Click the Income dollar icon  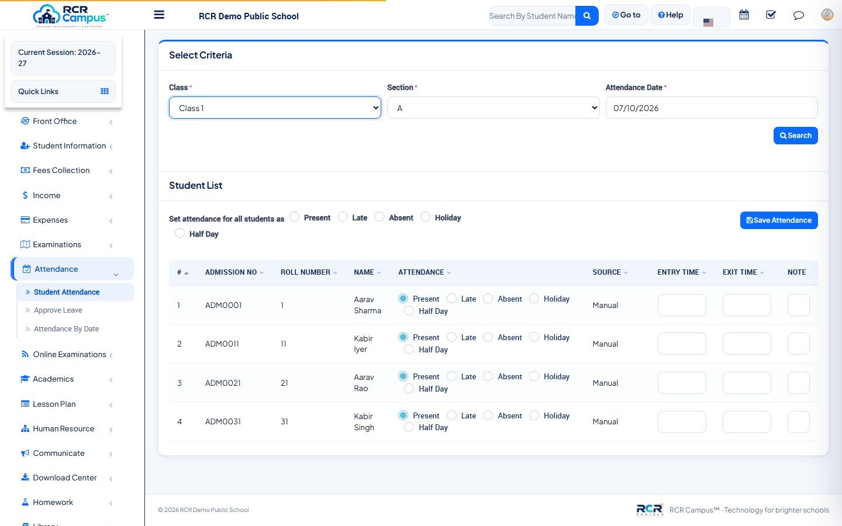pyautogui.click(x=25, y=195)
